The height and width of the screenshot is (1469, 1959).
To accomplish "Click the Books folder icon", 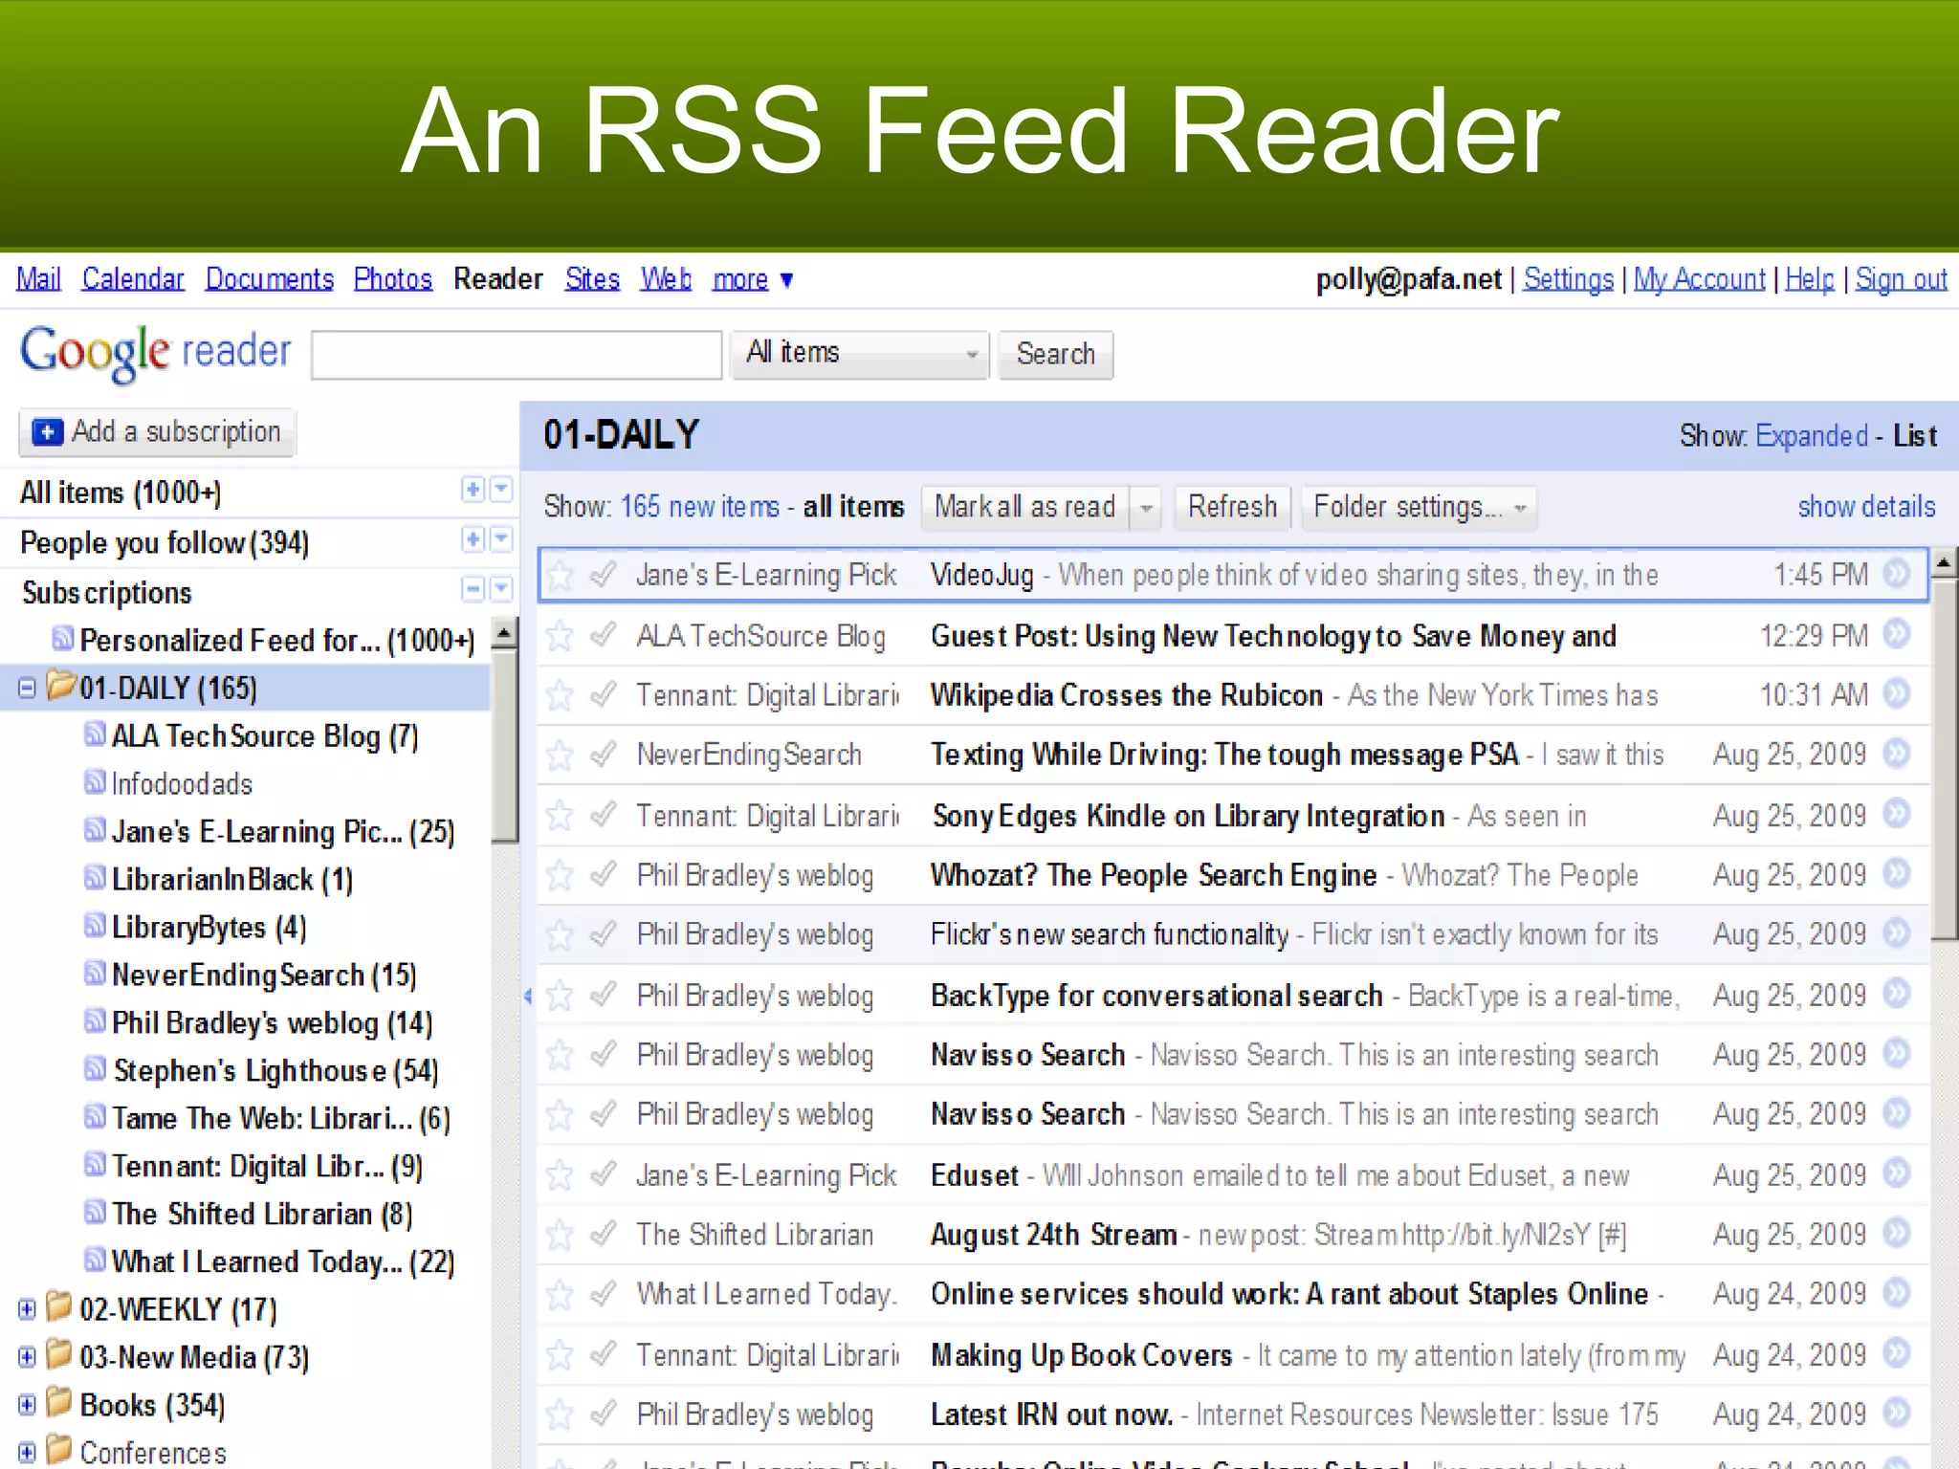I will (x=59, y=1402).
